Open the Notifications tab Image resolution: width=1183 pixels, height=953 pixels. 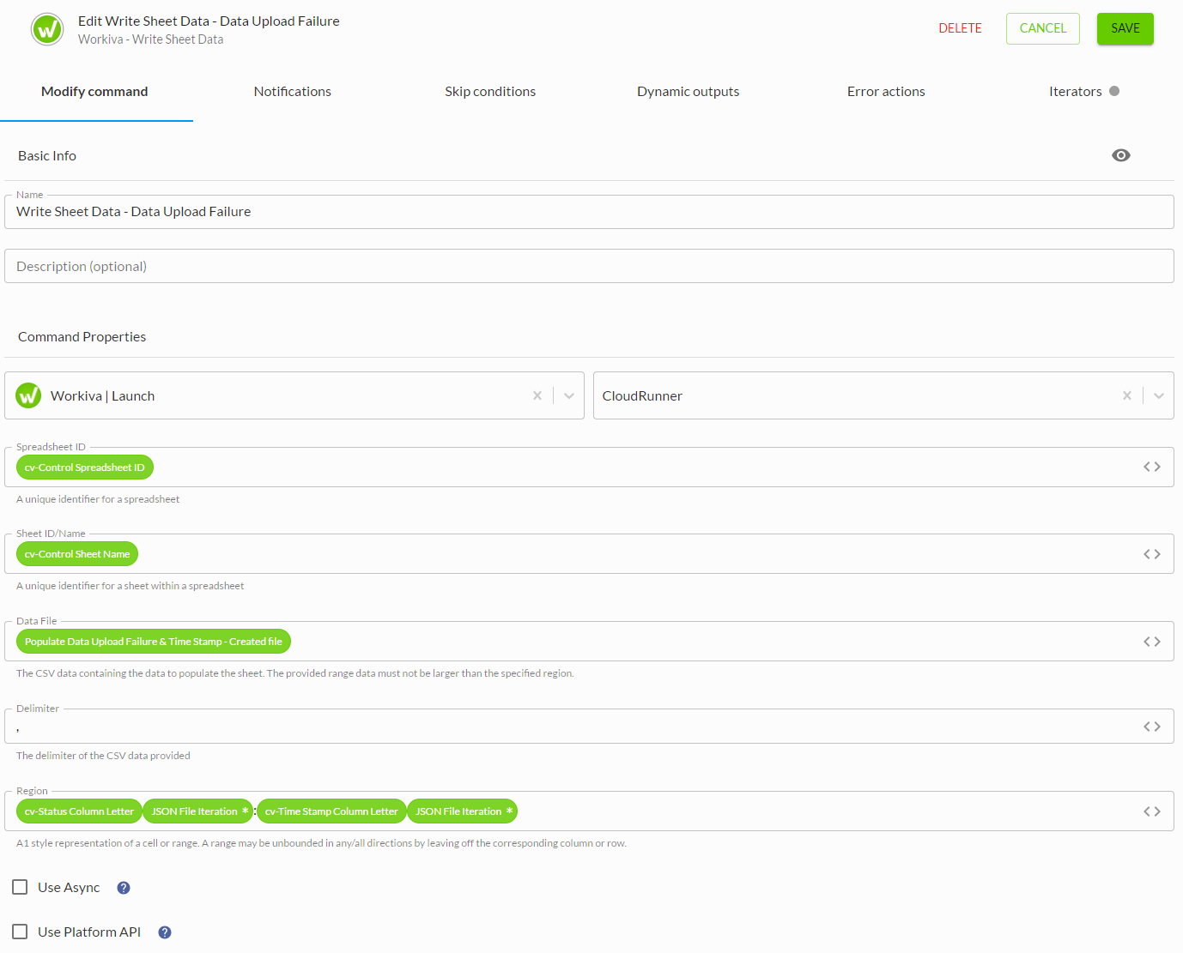(293, 92)
